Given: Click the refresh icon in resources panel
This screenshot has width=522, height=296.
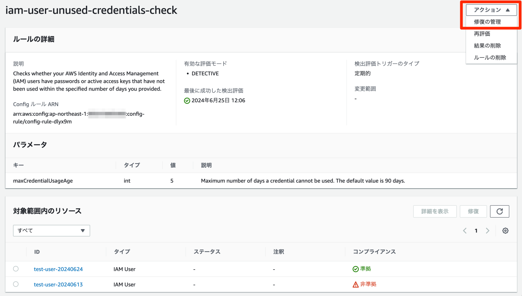Looking at the screenshot, I should 500,211.
